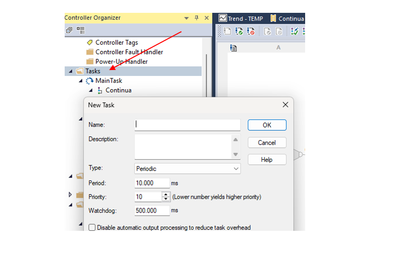Click the Description box scroll-down arrow

click(x=236, y=154)
